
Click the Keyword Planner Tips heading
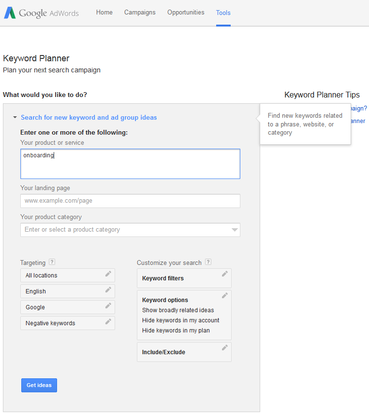point(322,95)
